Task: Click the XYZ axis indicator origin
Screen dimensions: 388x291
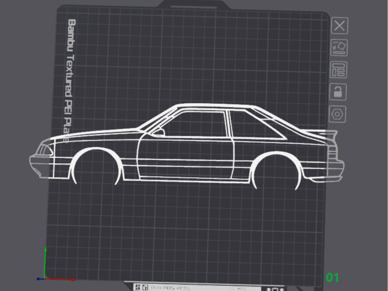Action: click(x=44, y=279)
